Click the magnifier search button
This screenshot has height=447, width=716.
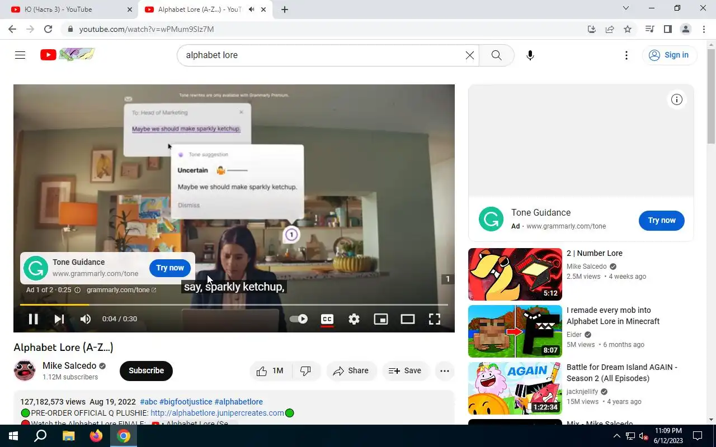click(496, 55)
